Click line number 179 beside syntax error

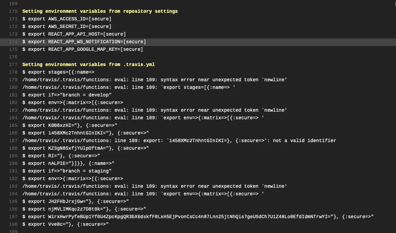(13, 80)
